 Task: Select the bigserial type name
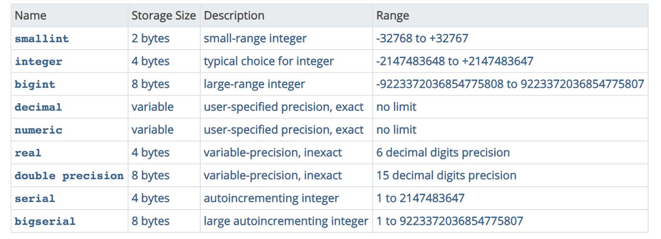click(x=45, y=221)
